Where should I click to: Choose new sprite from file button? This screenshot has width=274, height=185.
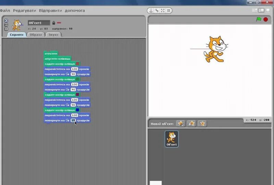coord(191,124)
